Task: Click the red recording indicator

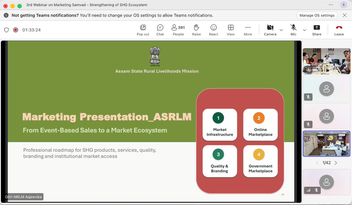Action: coord(16,30)
